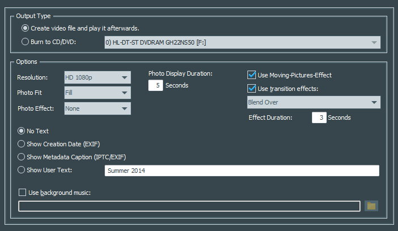Select the No Text radio button
The height and width of the screenshot is (231, 398).
(22, 131)
